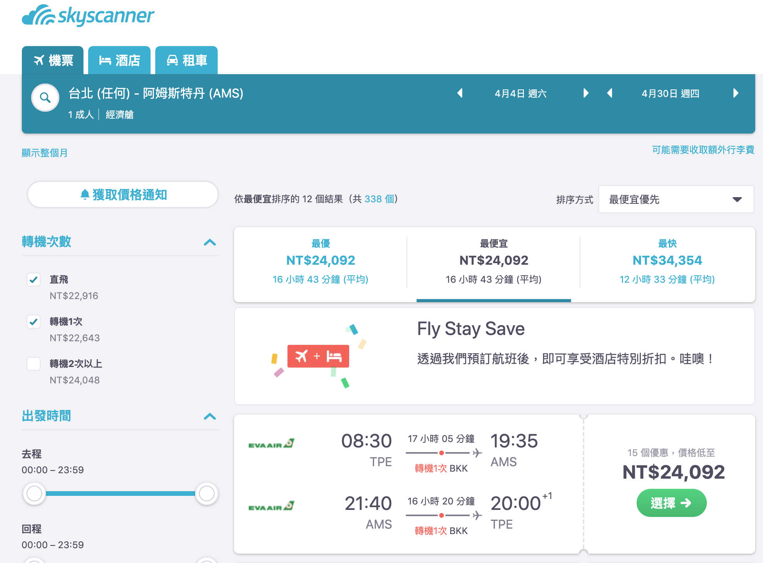
Task: Open 可能需要收取額外行李費 link
Action: tap(703, 150)
